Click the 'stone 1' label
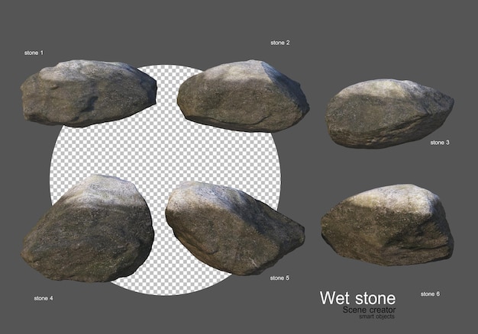The width and height of the screenshot is (478, 334). (34, 53)
